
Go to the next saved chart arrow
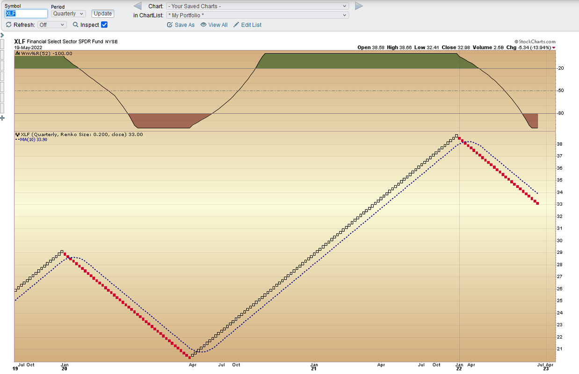point(359,6)
